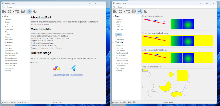Click the Flutter logo icon

click(74, 68)
